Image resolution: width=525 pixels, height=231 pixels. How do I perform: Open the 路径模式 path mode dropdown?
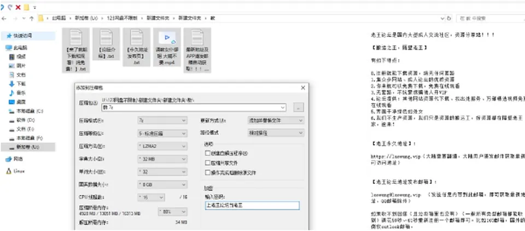click(x=276, y=133)
